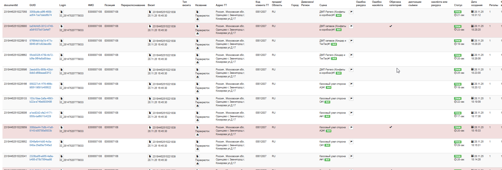
Task: Toggle Обрезана категория checkmark in row ba54d4d5
Action: (391, 26)
